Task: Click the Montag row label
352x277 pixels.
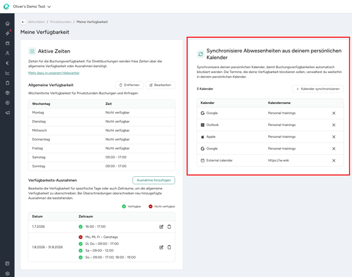Action: pyautogui.click(x=38, y=112)
